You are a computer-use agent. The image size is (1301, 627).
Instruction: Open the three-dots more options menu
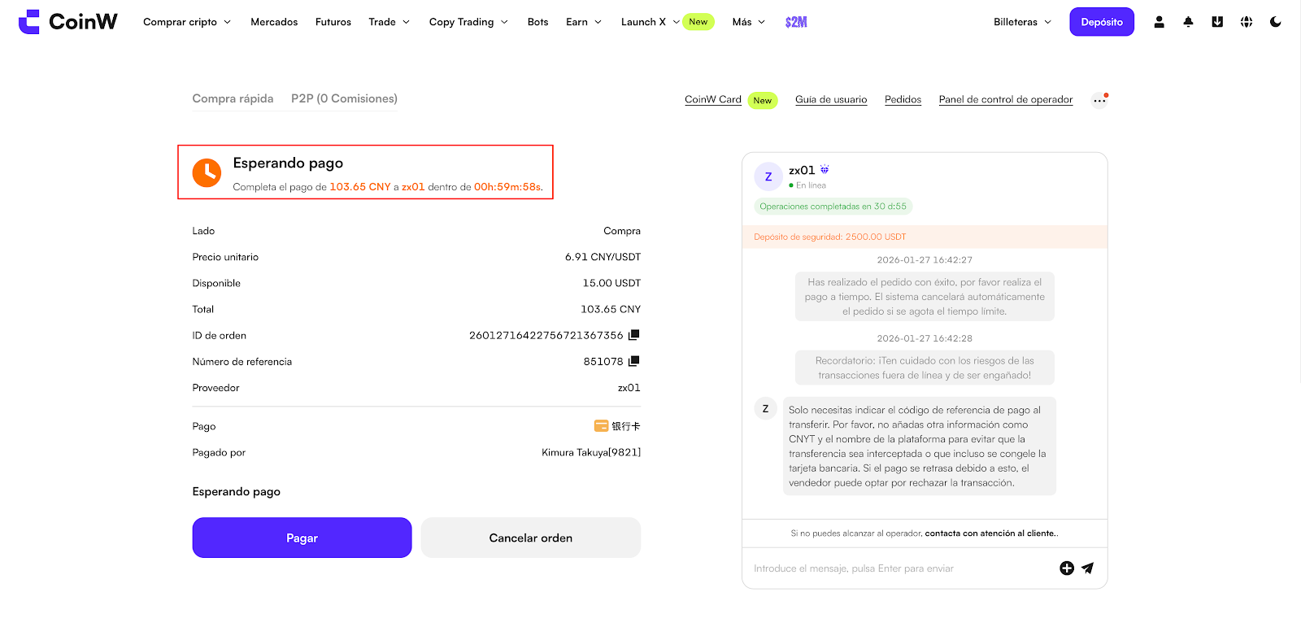coord(1099,101)
